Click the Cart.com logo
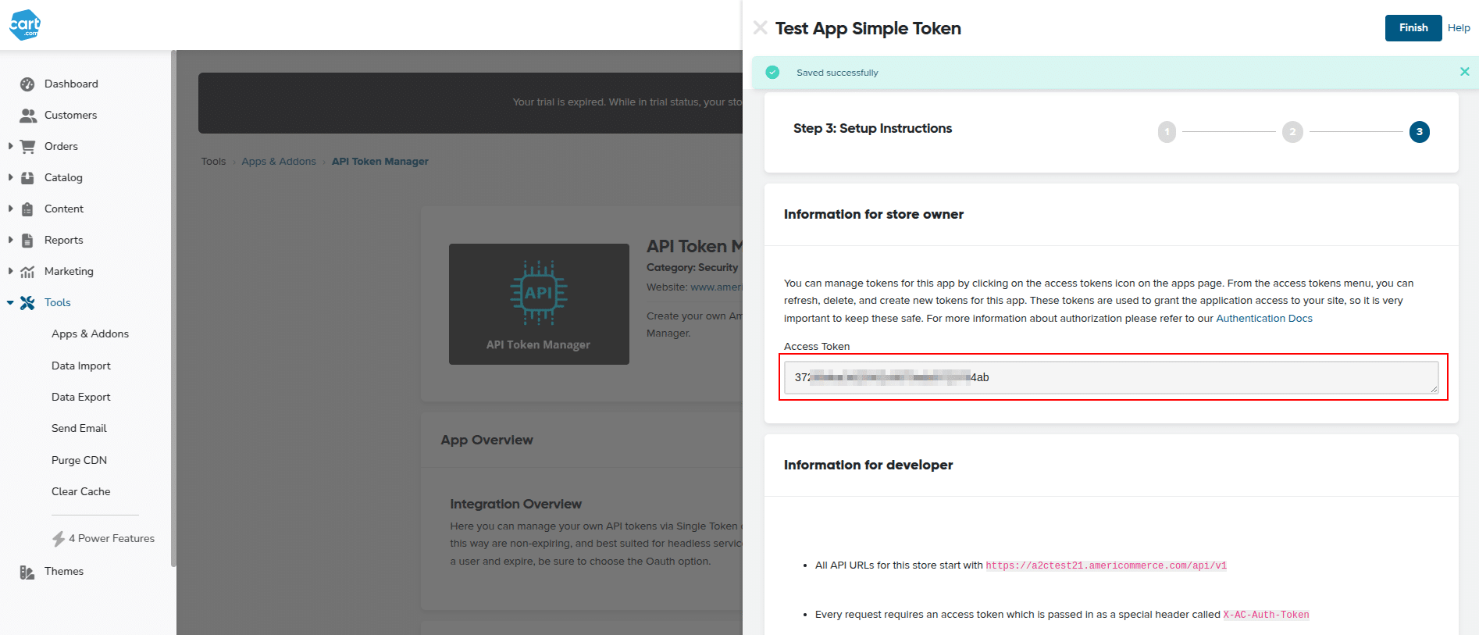 point(25,25)
